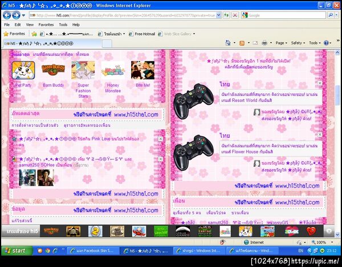The image size is (342, 267).
Task: Open the RSS feeds toolbar icon
Action: (242, 43)
